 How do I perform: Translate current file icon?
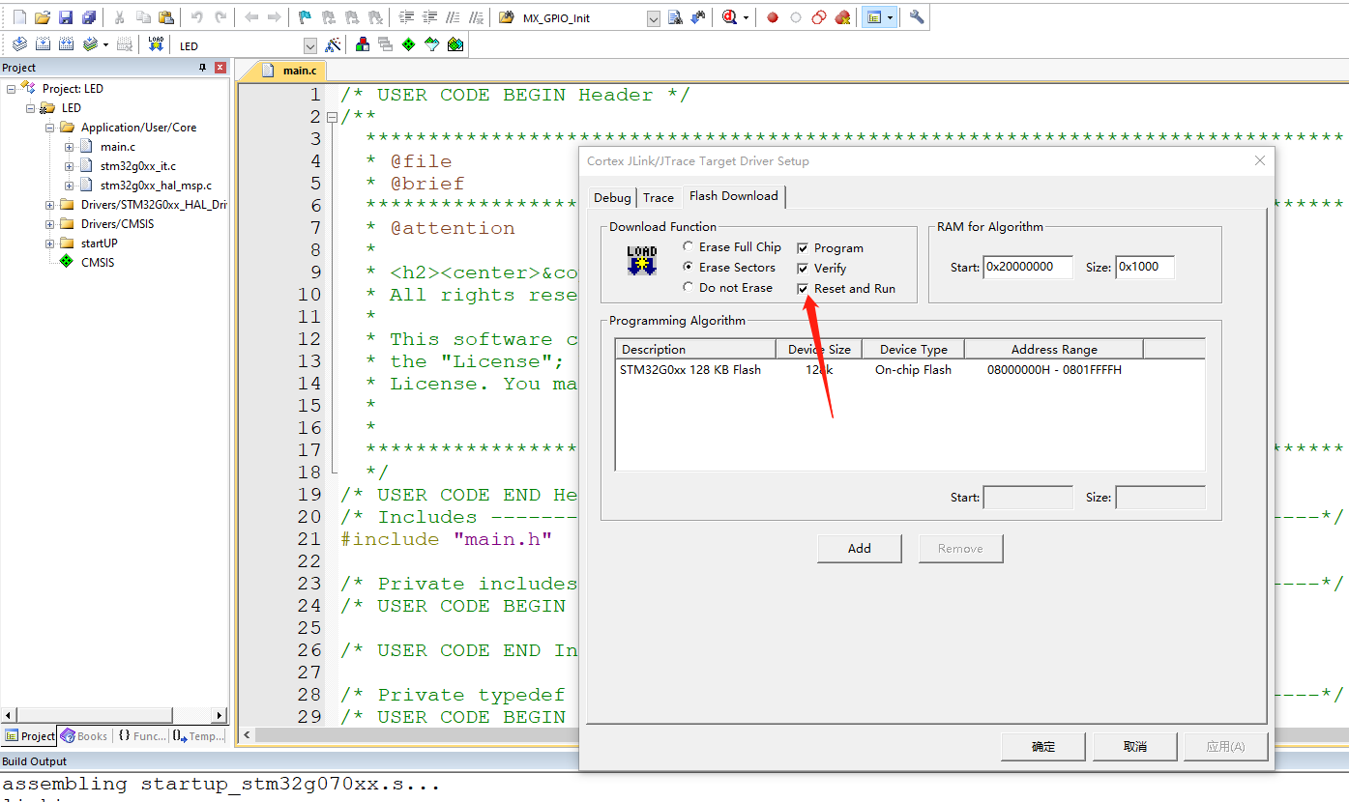(19, 44)
